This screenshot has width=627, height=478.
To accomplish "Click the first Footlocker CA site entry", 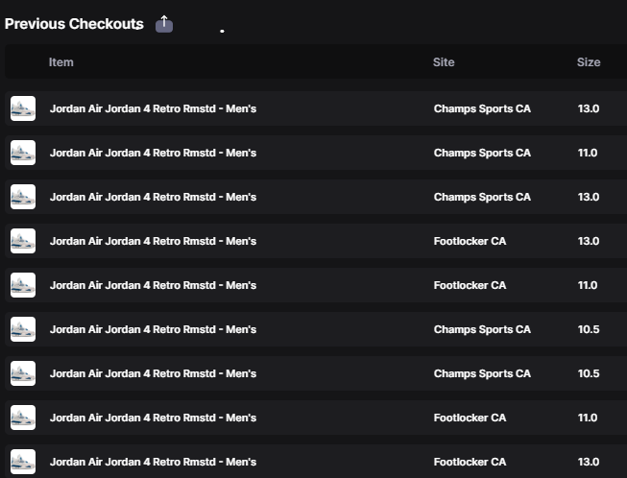I will pos(470,241).
